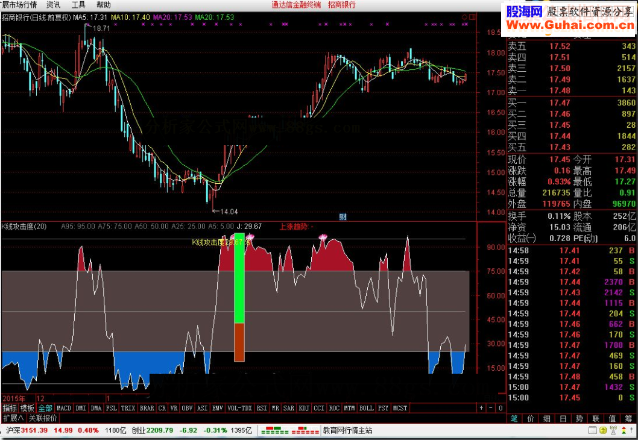
Task: Select the 模板 tab
Action: coord(27,408)
